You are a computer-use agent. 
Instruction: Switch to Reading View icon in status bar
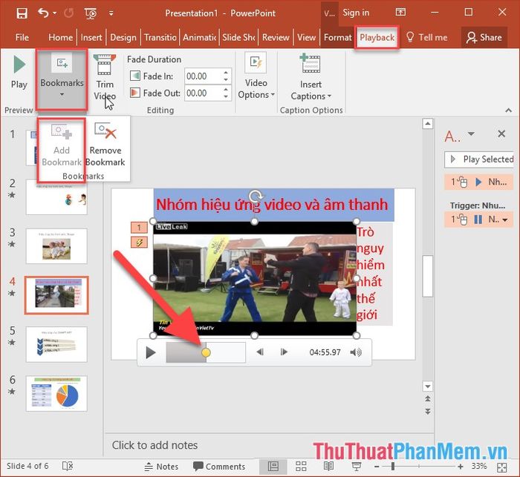328,467
